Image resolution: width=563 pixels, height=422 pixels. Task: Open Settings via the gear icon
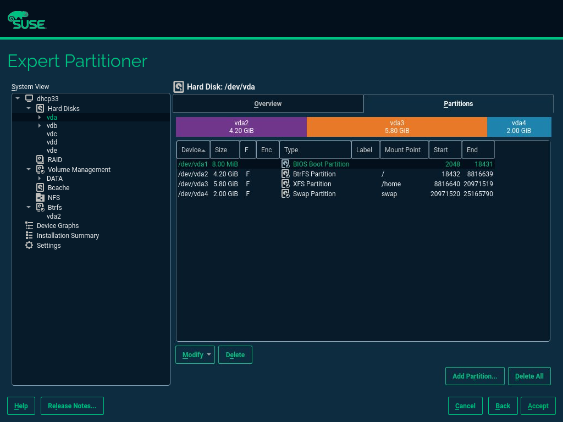29,245
